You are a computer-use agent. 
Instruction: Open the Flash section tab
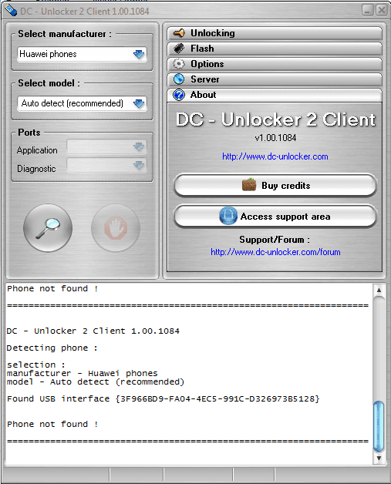275,49
